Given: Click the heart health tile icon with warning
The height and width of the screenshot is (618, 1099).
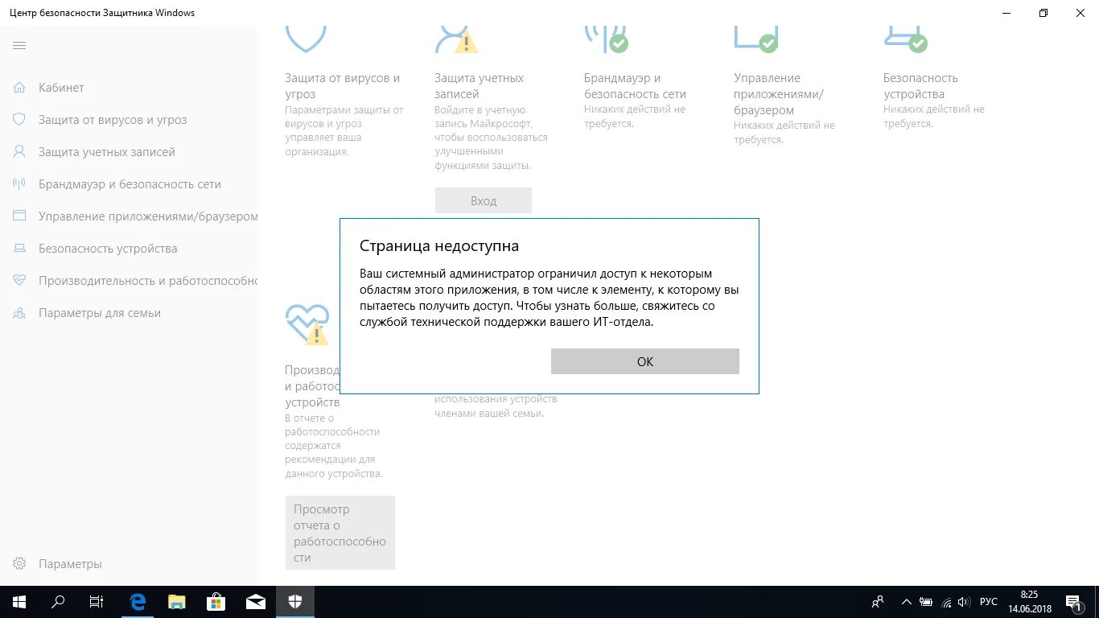Looking at the screenshot, I should click(x=307, y=325).
